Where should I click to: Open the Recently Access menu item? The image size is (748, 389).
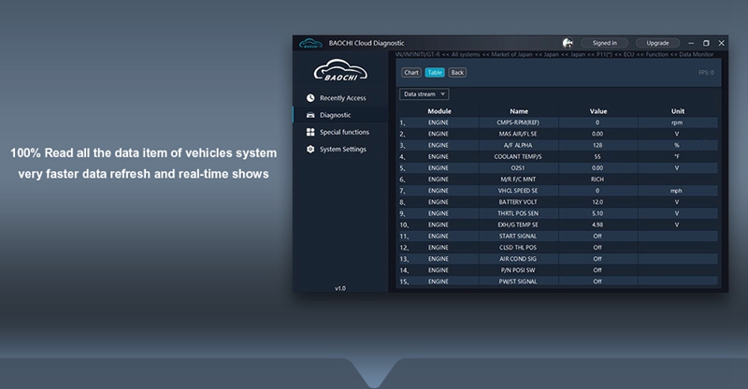pyautogui.click(x=342, y=98)
